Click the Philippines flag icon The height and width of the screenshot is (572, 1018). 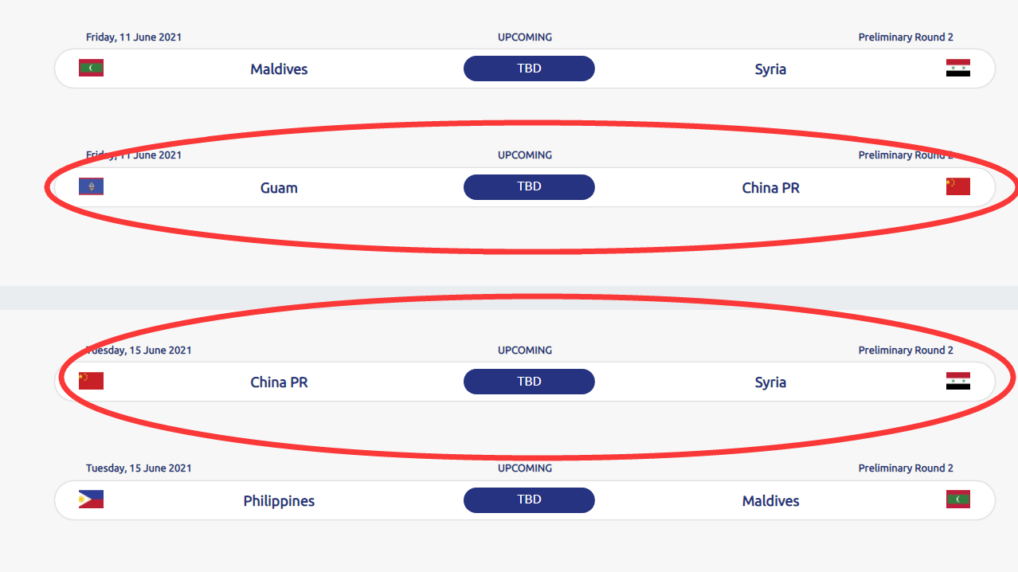tap(91, 500)
